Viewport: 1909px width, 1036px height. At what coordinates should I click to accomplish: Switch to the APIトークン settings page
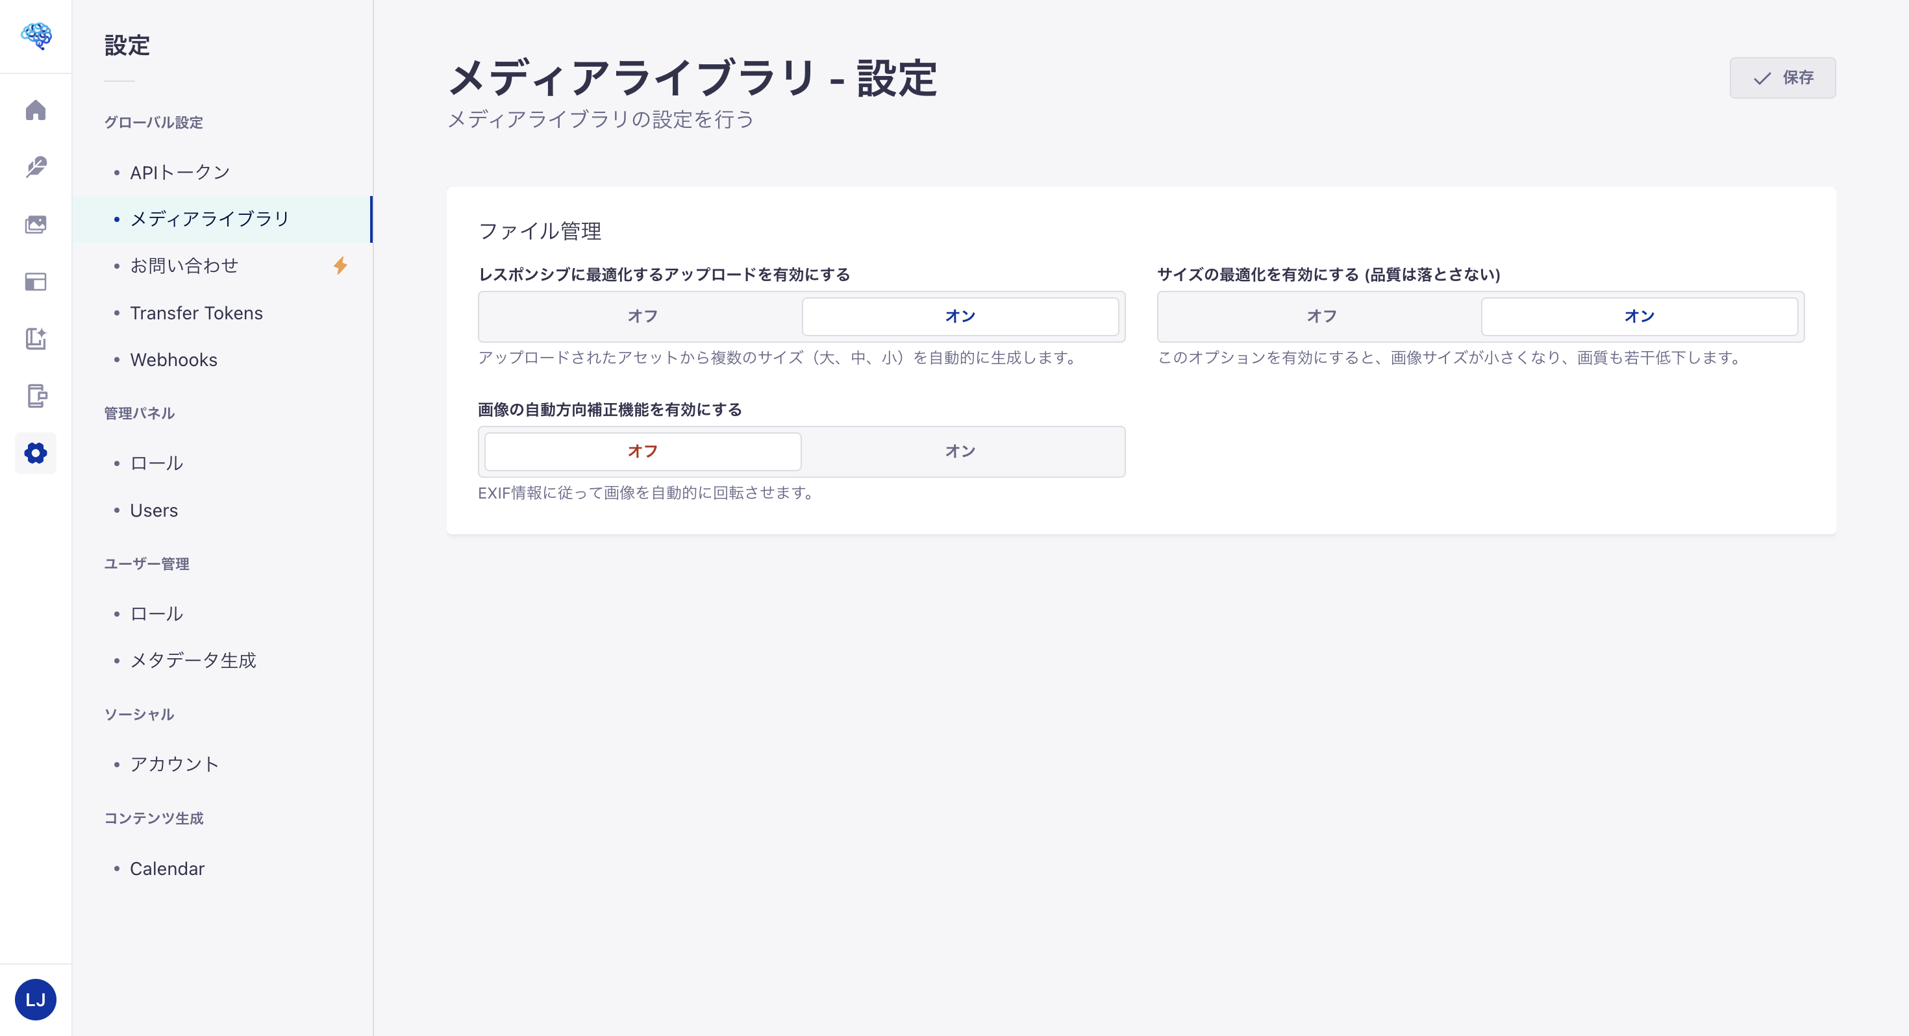coord(179,172)
